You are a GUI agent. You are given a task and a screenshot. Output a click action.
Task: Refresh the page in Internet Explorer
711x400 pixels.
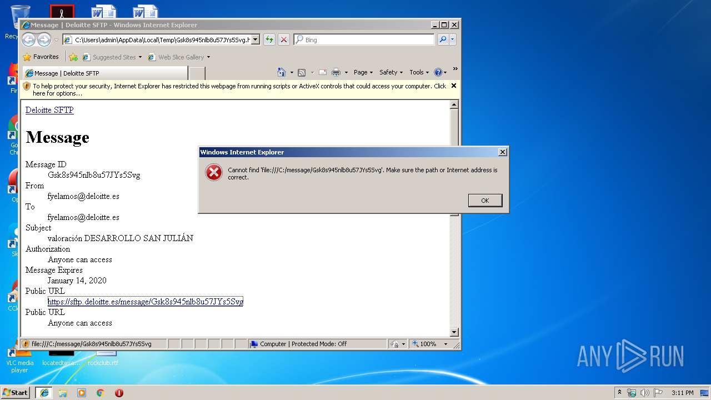click(x=269, y=39)
